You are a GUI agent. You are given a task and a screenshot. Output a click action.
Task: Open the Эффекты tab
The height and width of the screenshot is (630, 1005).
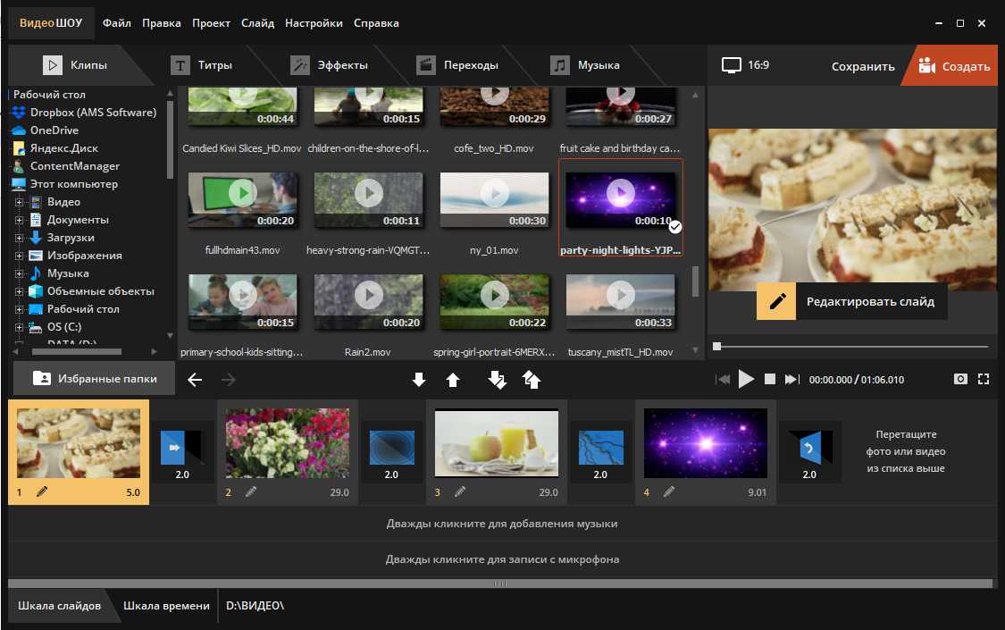coord(331,65)
